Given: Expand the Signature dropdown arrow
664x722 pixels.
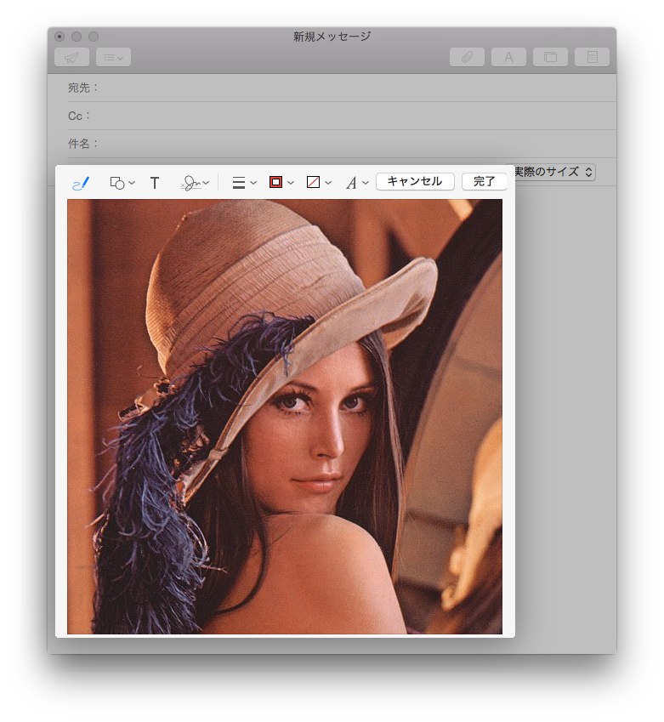Looking at the screenshot, I should (x=207, y=183).
